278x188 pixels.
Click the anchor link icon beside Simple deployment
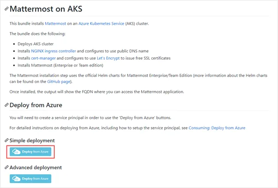6,140
